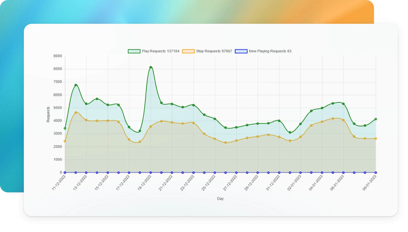This screenshot has width=408, height=232.
Task: Pick the Stop Requests point on 19-12-2022
Action: (x=150, y=126)
